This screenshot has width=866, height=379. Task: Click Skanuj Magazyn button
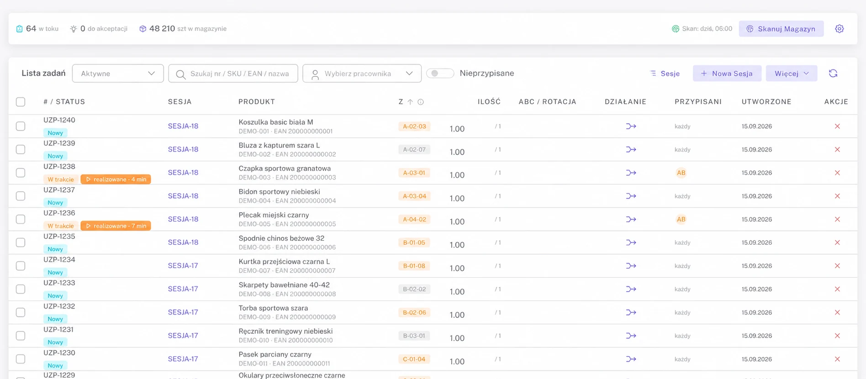[781, 29]
